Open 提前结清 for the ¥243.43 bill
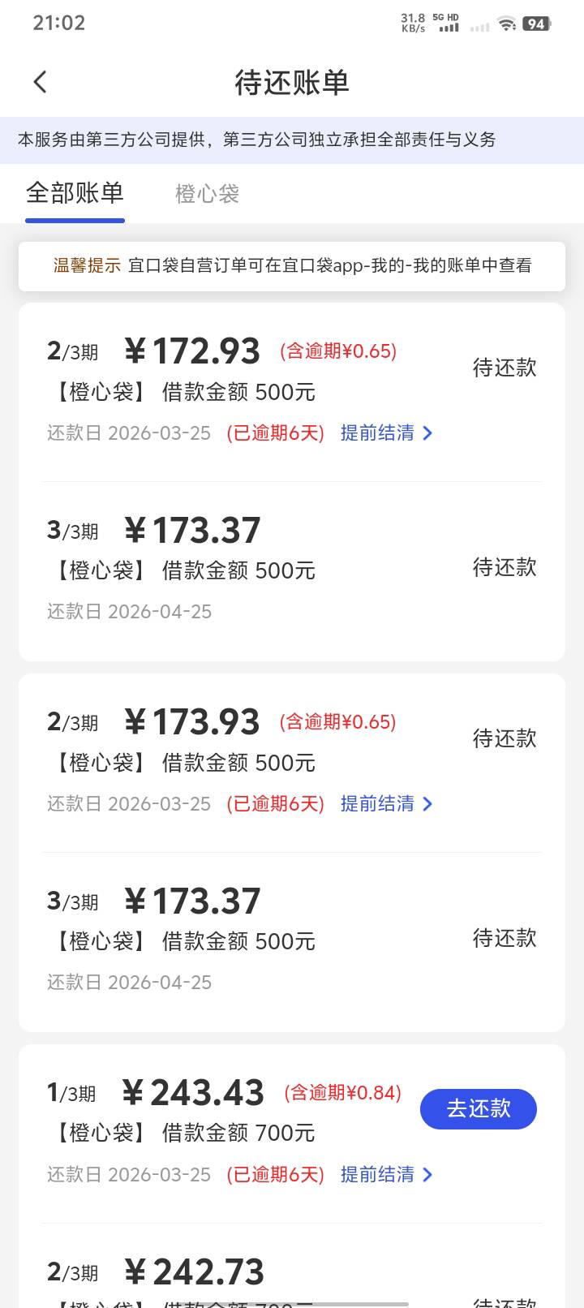 (378, 1175)
